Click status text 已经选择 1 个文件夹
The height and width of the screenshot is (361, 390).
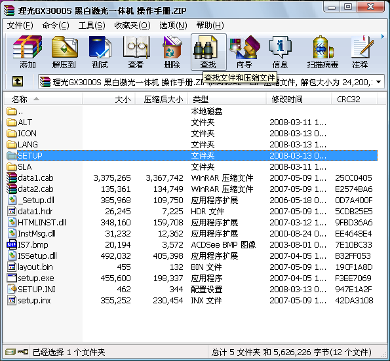pyautogui.click(x=69, y=352)
